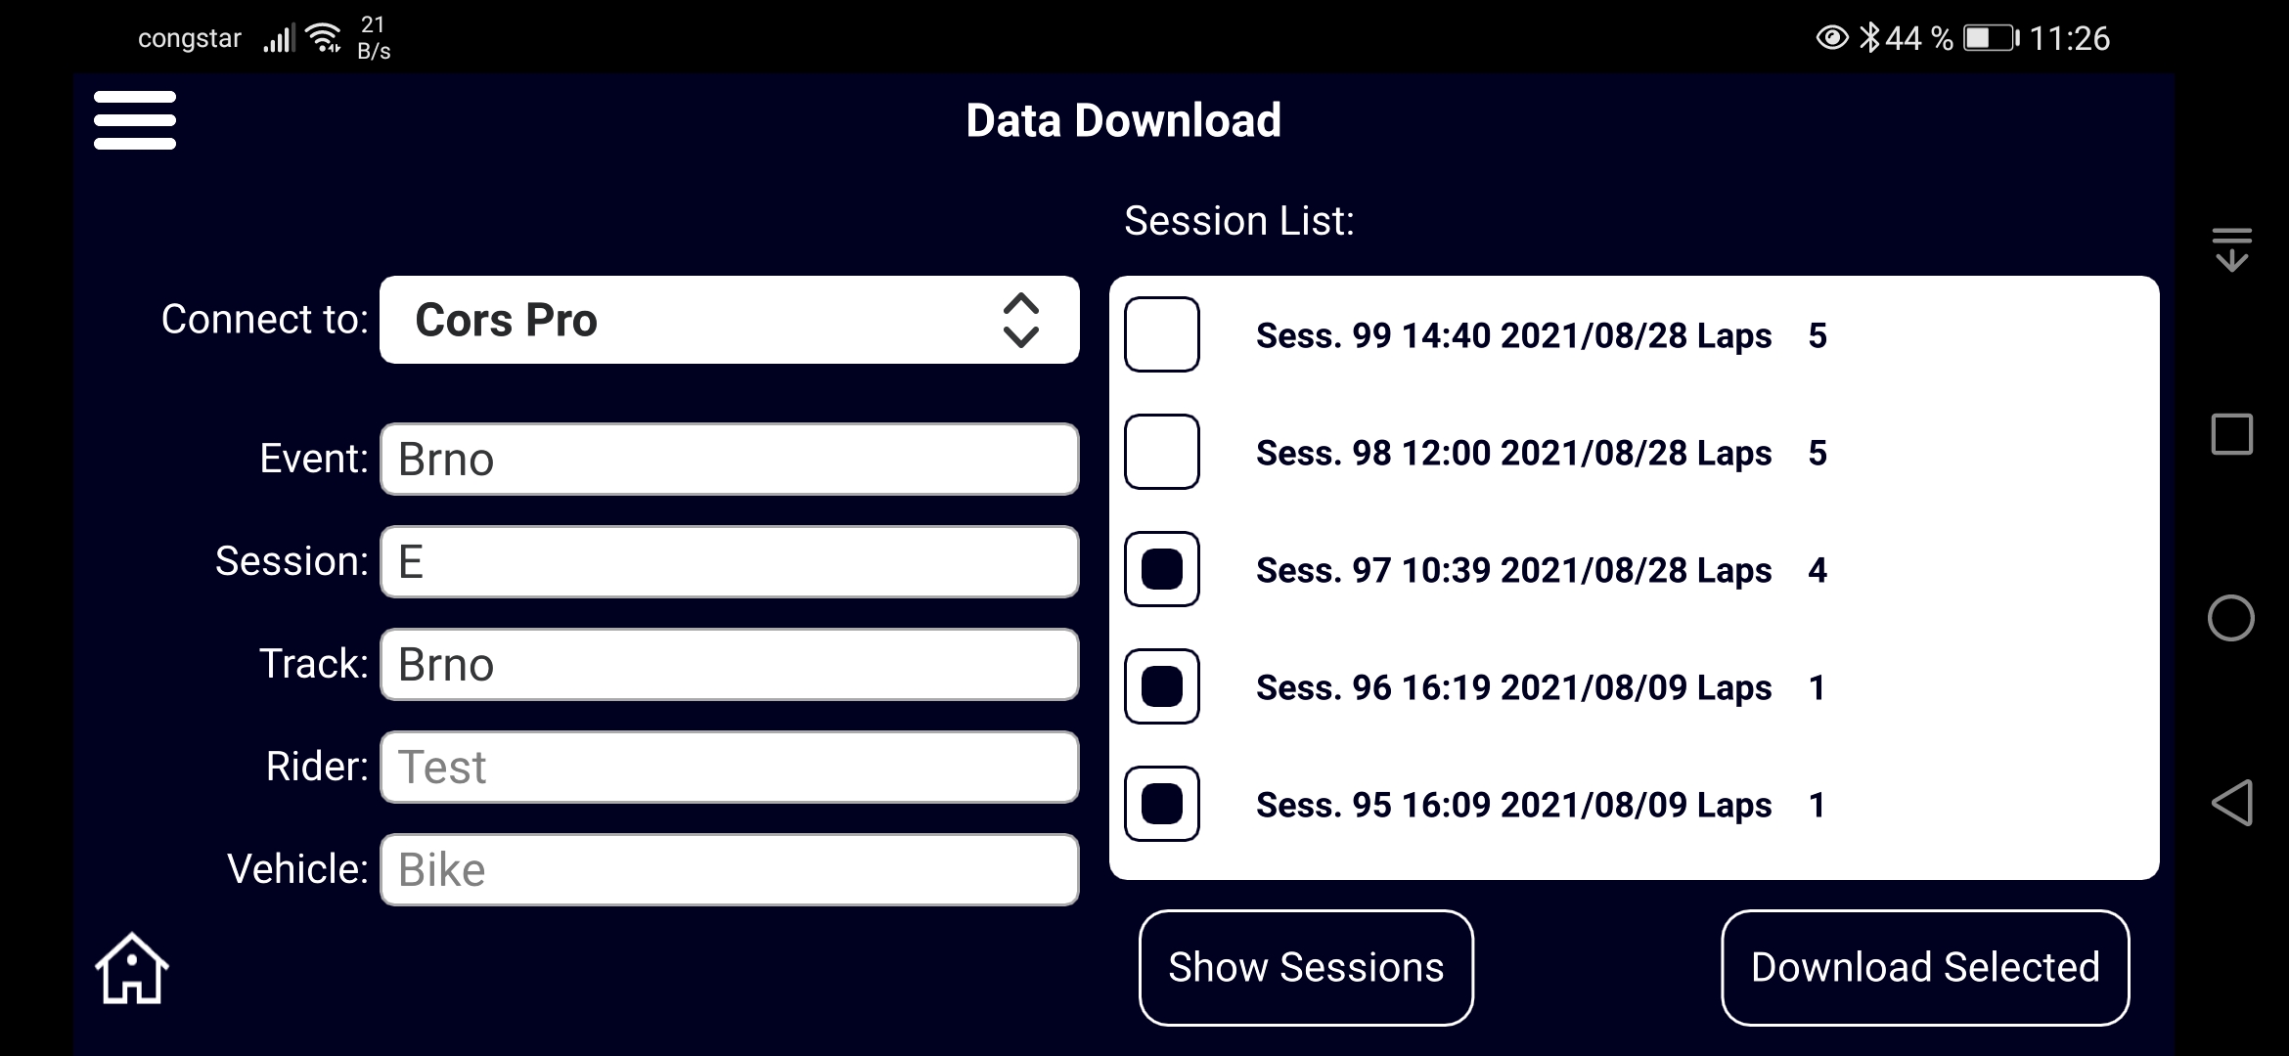Focus the Event field containing Brno
Image resolution: width=2289 pixels, height=1056 pixels.
pos(730,459)
